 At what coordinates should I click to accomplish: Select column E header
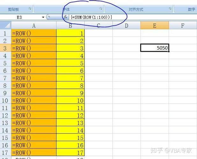155,25
